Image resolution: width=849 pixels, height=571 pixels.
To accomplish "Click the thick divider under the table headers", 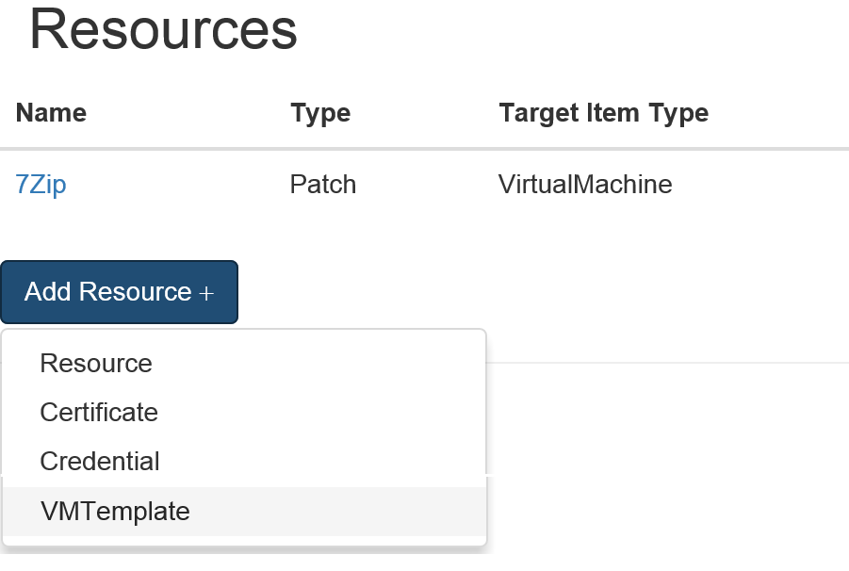I will (x=424, y=149).
